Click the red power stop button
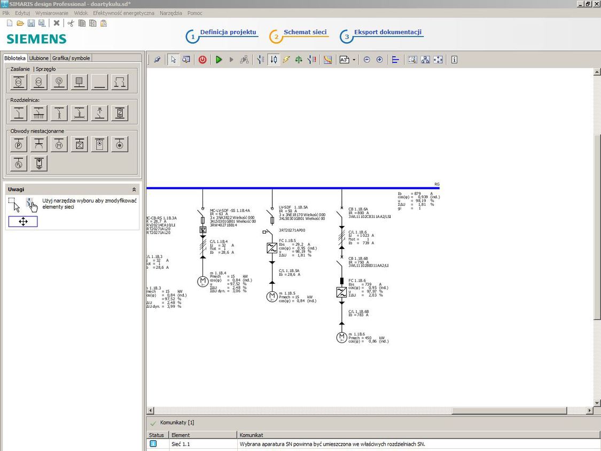This screenshot has height=451, width=601. tap(202, 59)
